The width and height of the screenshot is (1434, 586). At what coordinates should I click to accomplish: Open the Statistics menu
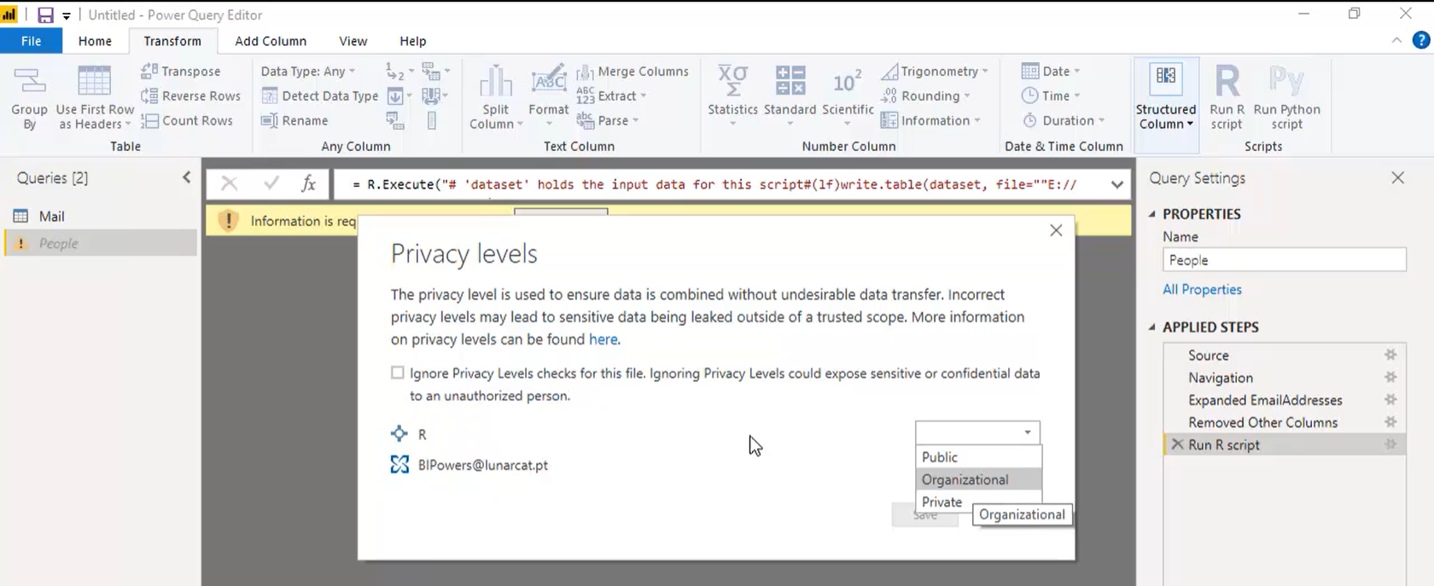(x=732, y=98)
